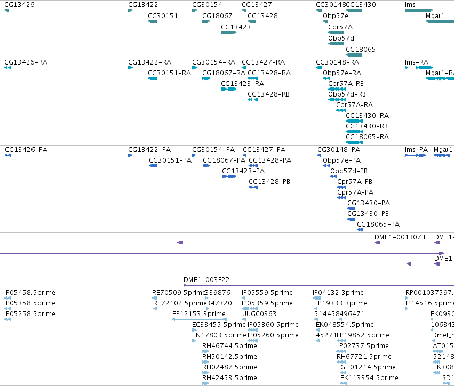Select the IP05360.5prime EST label
The image size is (454, 386).
[273, 325]
